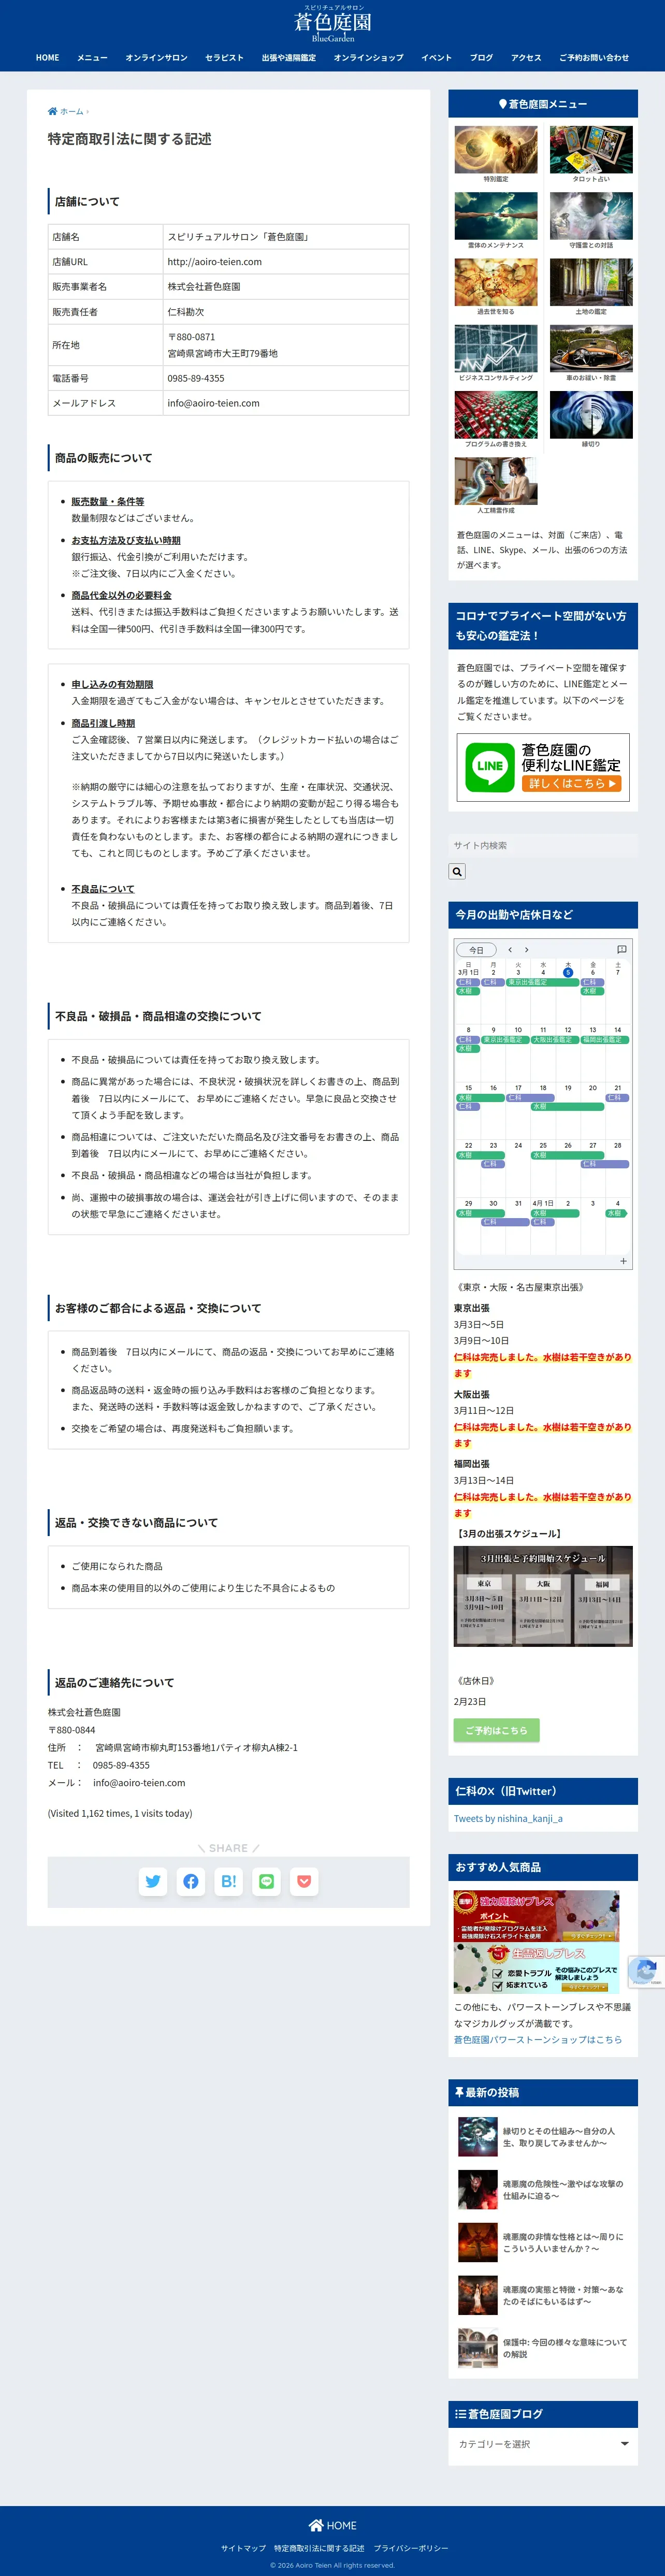Select highlighted date 5 in calendar

tap(568, 972)
